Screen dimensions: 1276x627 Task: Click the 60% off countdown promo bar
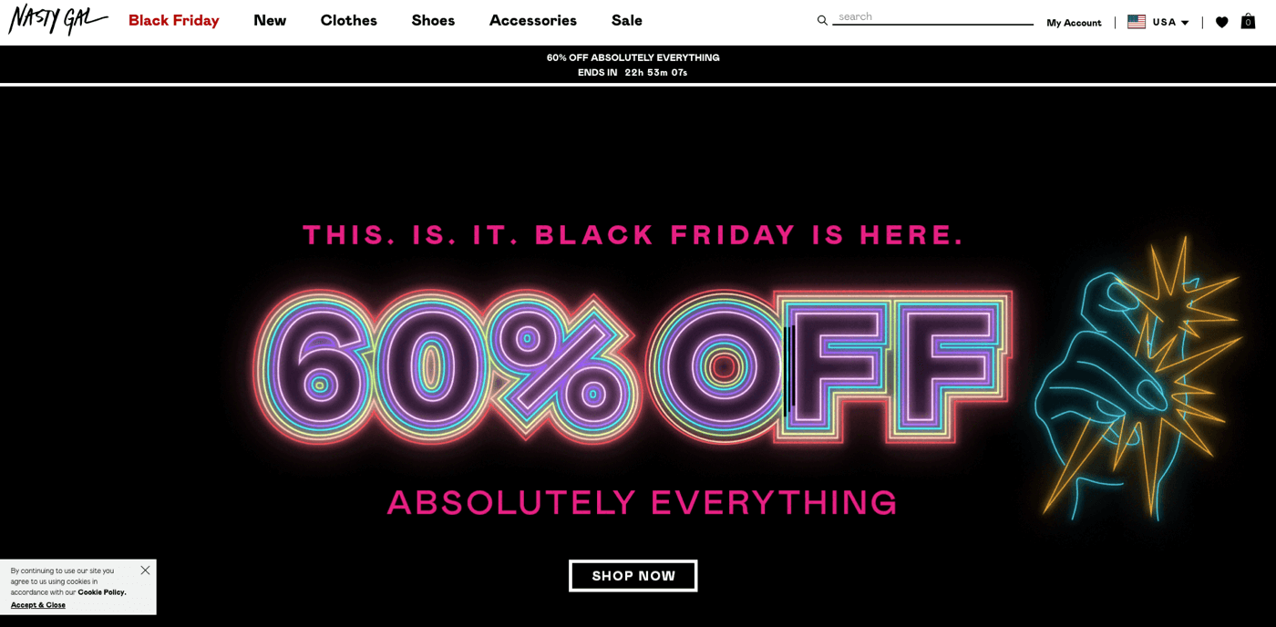point(633,65)
